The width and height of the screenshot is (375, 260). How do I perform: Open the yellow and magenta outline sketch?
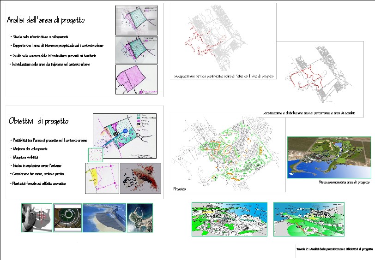(102, 178)
